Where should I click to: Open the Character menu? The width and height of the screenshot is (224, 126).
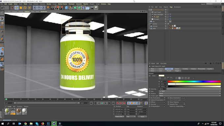79,4
